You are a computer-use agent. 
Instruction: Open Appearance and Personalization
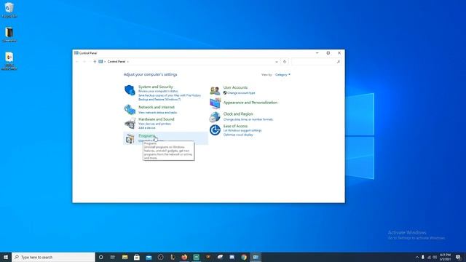[250, 103]
